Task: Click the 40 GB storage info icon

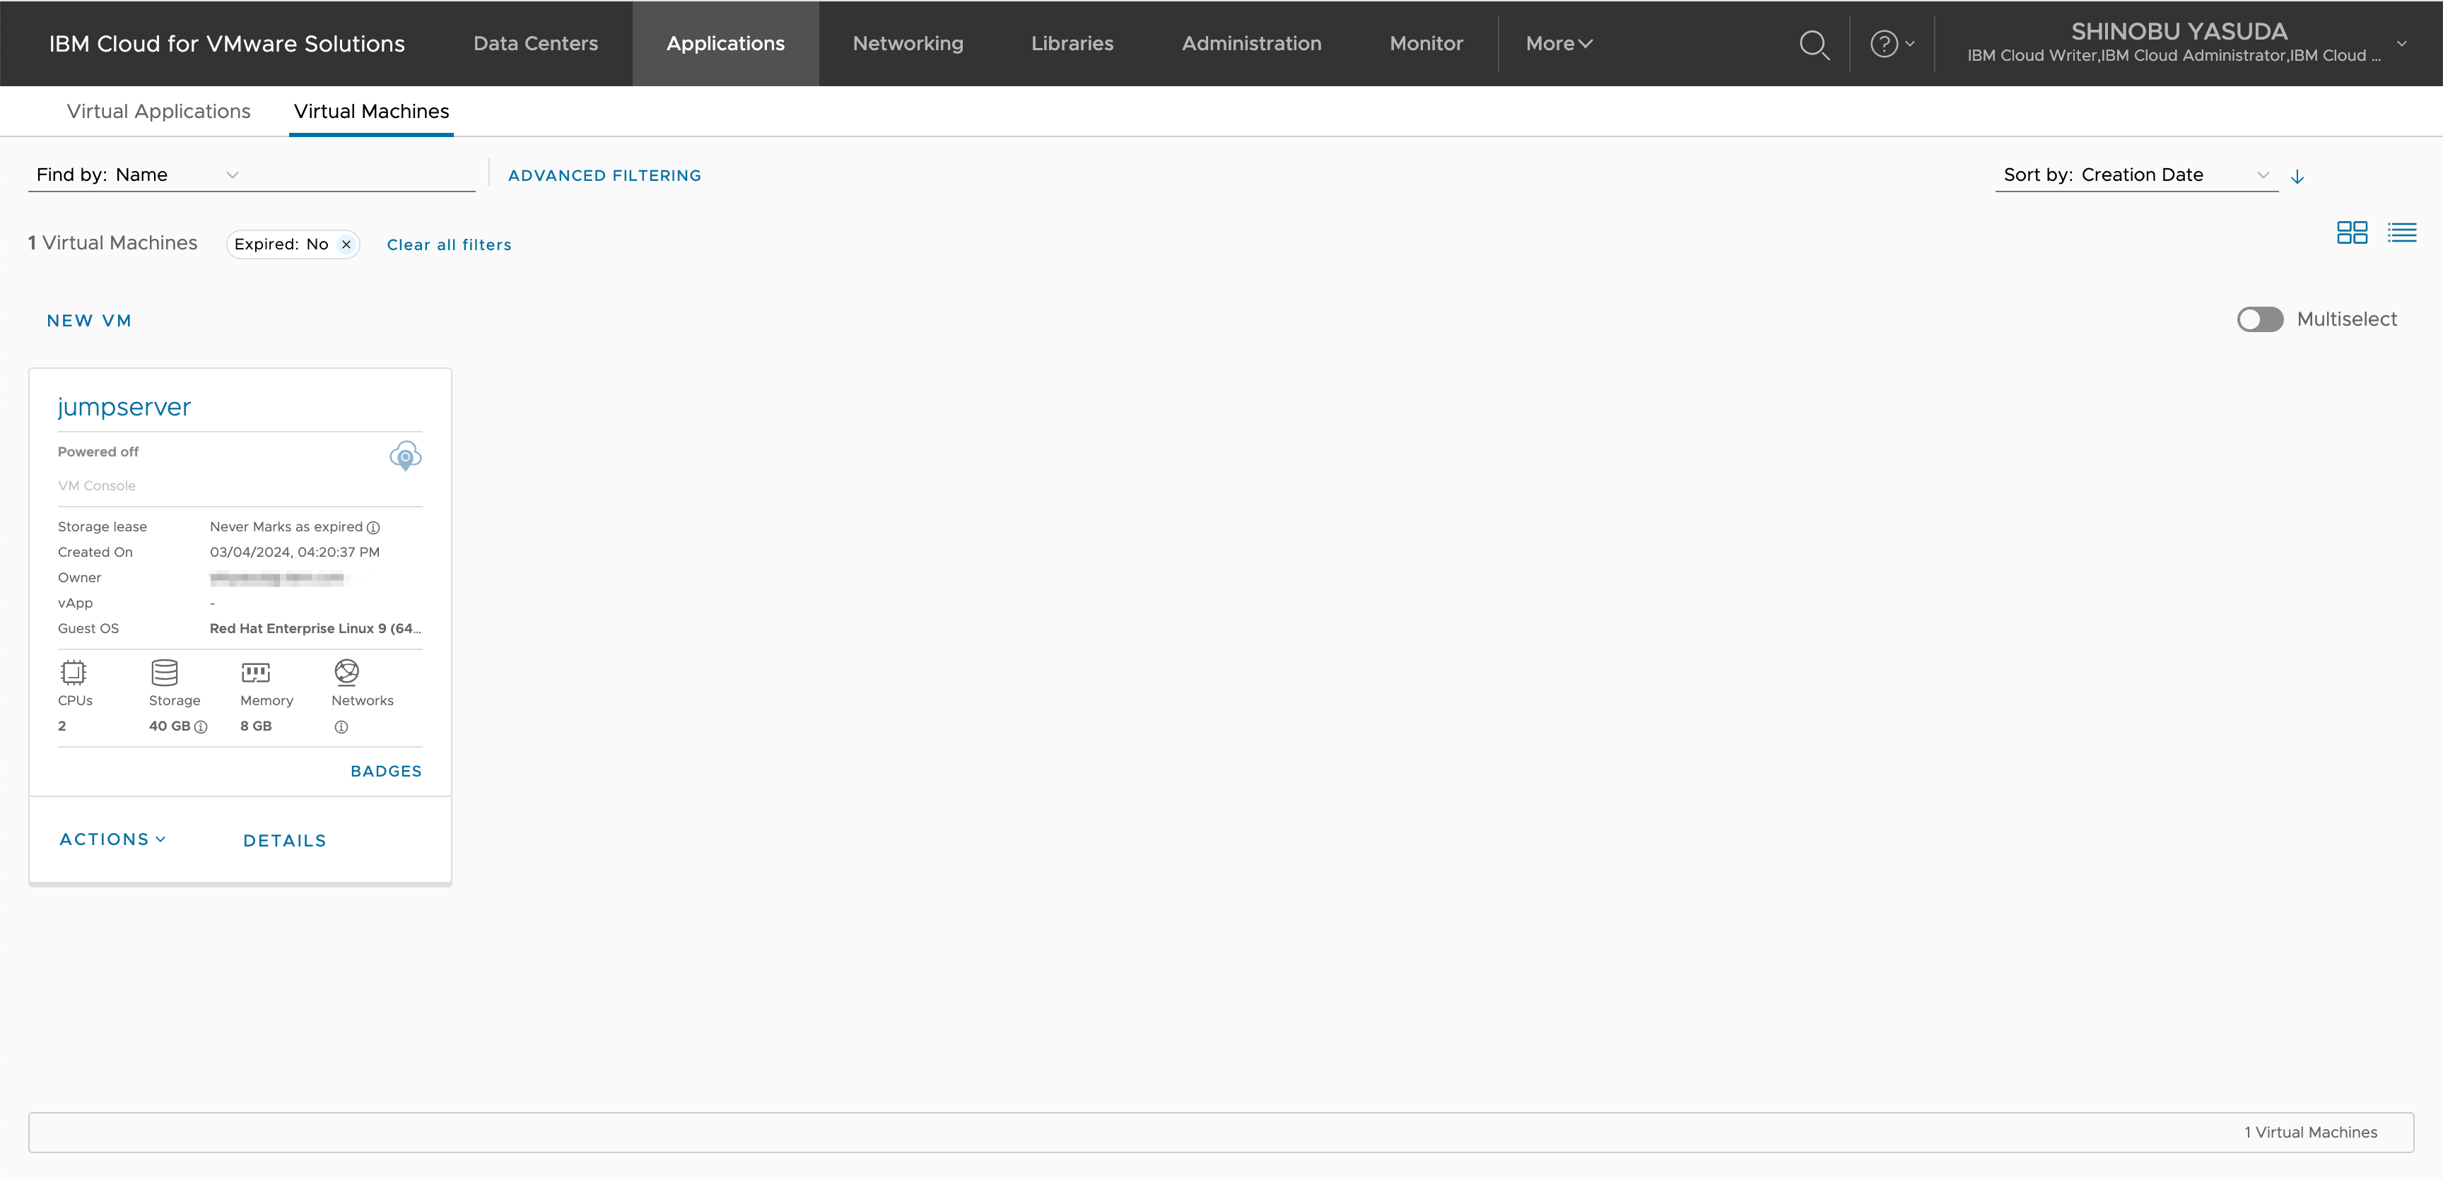Action: pyautogui.click(x=201, y=727)
